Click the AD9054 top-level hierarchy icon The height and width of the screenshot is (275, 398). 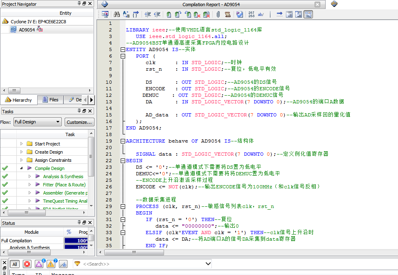[40, 29]
